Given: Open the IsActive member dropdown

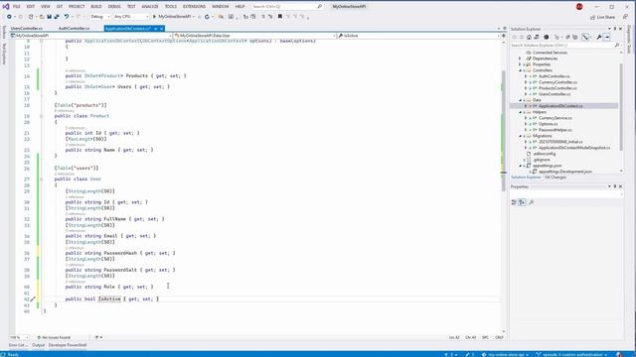Looking at the screenshot, I should (419, 36).
